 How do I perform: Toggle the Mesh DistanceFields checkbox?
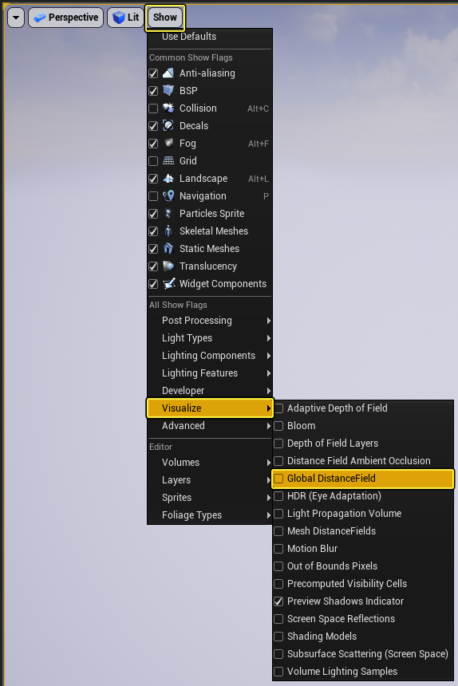coord(278,531)
